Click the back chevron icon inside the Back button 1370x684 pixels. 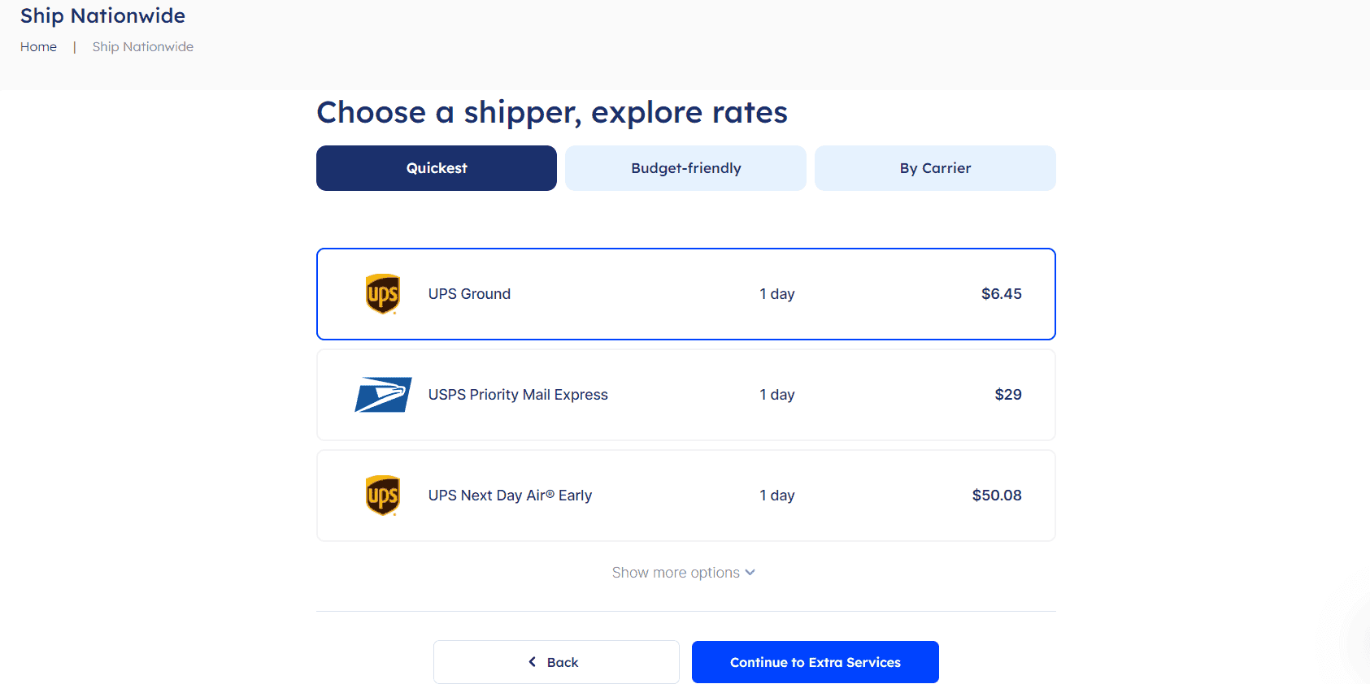533,661
